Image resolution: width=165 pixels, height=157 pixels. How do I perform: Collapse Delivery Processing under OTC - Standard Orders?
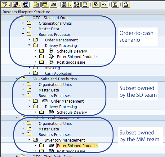click(29, 45)
